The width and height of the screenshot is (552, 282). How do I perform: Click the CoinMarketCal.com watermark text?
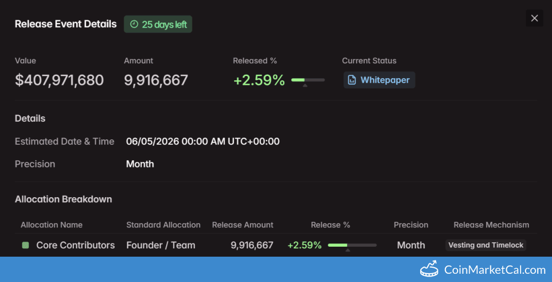pyautogui.click(x=495, y=270)
